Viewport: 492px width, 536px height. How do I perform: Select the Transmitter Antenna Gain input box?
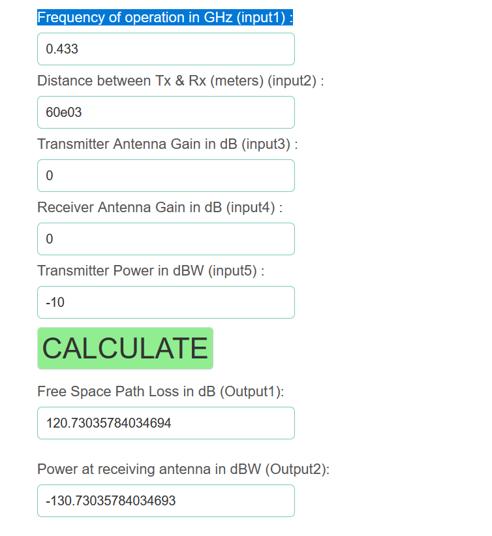tap(166, 176)
